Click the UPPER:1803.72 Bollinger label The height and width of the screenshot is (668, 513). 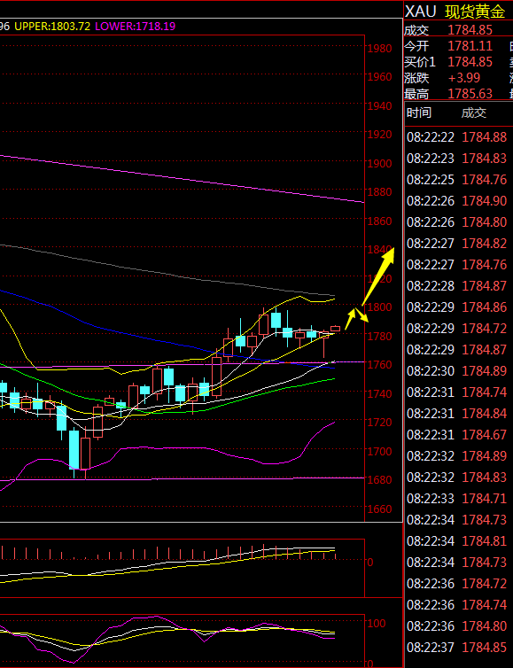(52, 27)
